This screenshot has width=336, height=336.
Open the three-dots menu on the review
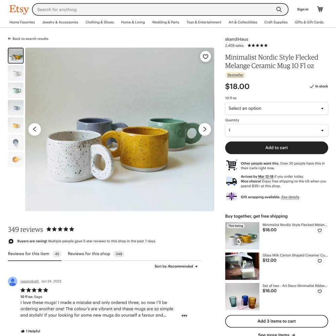pyautogui.click(x=184, y=316)
